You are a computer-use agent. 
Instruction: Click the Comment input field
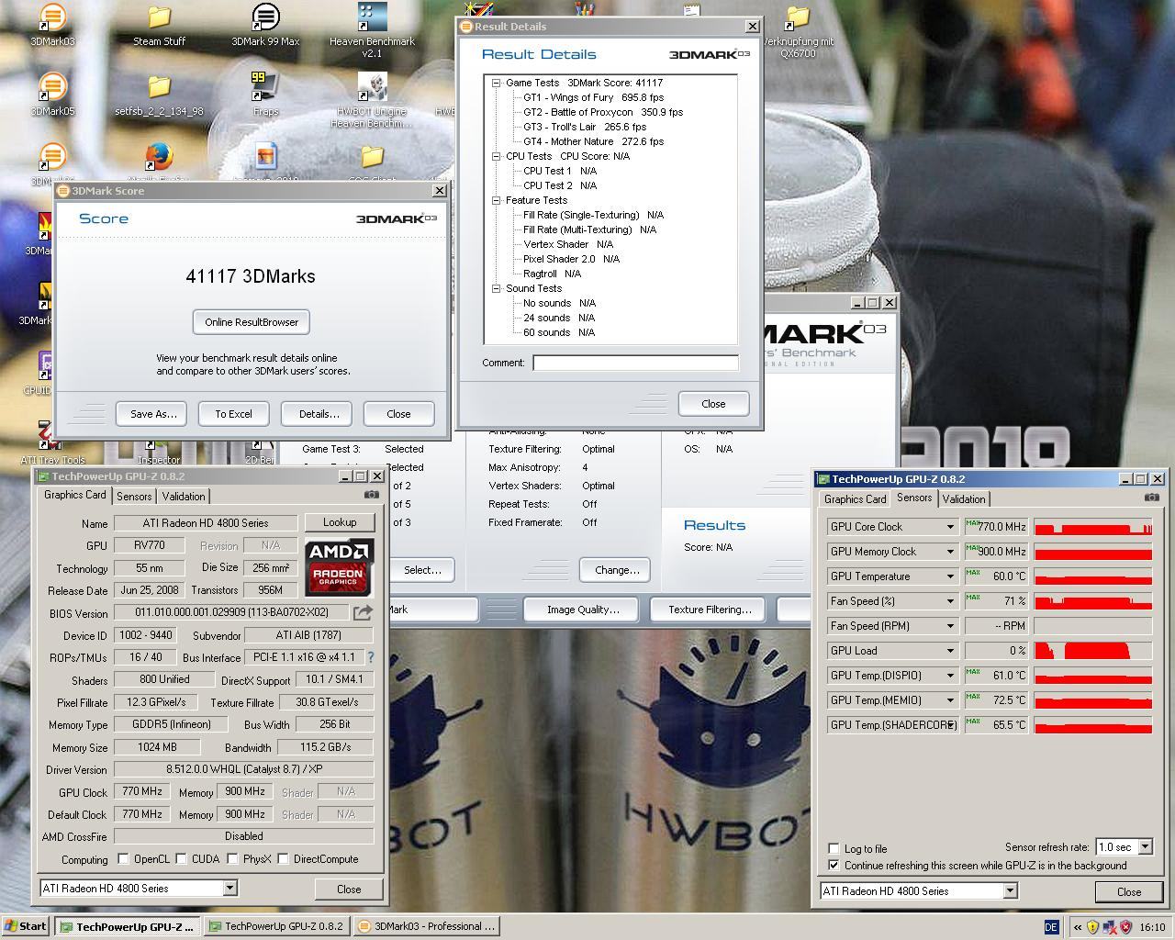pos(635,363)
